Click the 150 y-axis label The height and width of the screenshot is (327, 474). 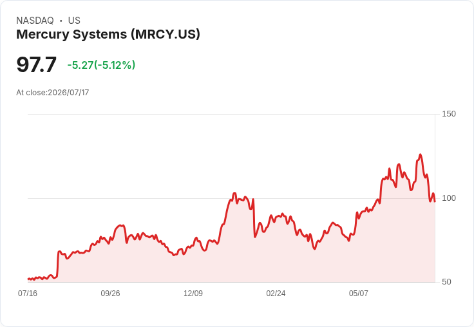pyautogui.click(x=449, y=114)
